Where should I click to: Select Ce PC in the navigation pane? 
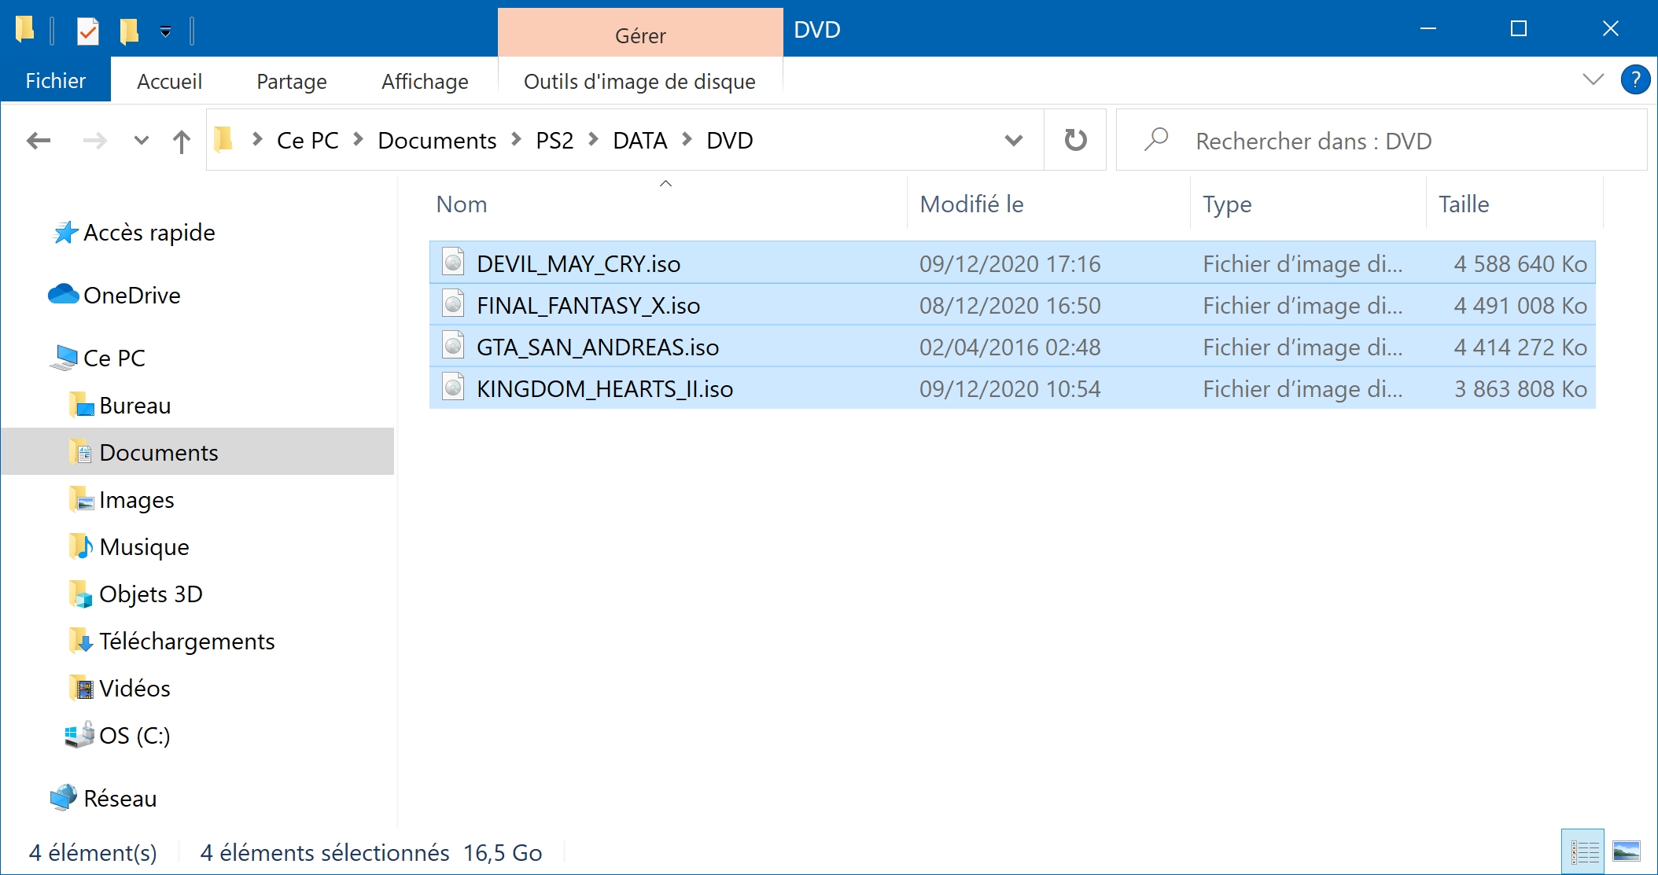(x=114, y=358)
